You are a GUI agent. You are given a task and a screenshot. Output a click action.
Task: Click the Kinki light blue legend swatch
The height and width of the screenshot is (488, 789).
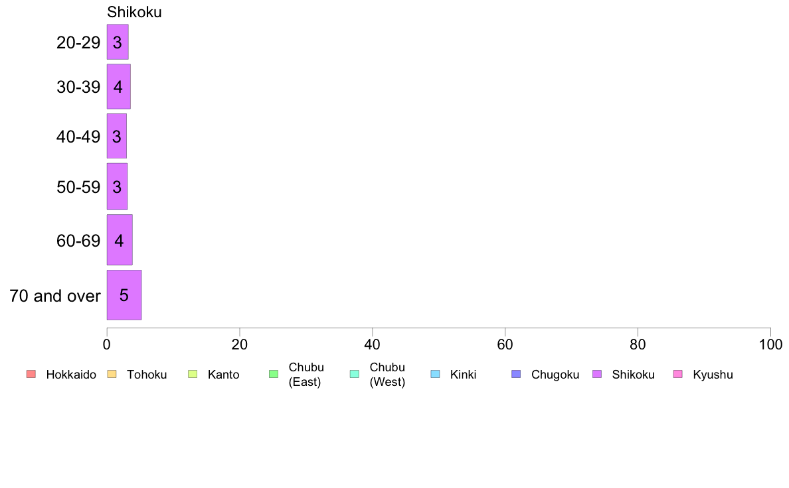[x=435, y=374]
